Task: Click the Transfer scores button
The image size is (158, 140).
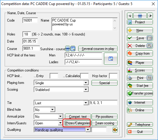Action: click(140, 93)
